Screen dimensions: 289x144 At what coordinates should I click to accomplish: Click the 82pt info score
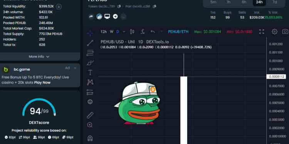(x=10, y=137)
